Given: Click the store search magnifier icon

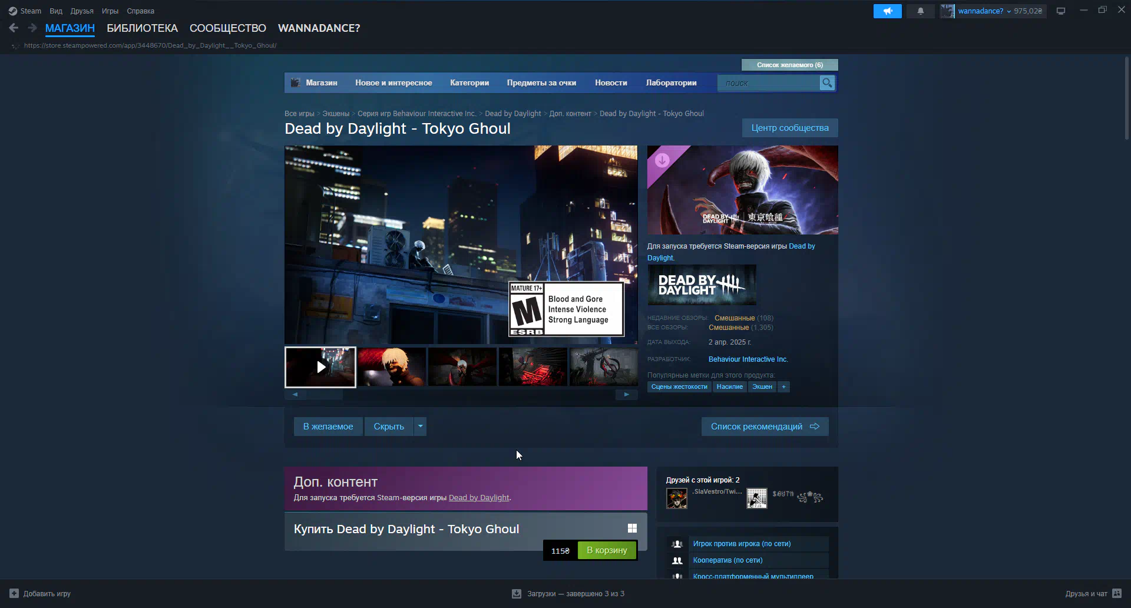Looking at the screenshot, I should pos(827,83).
